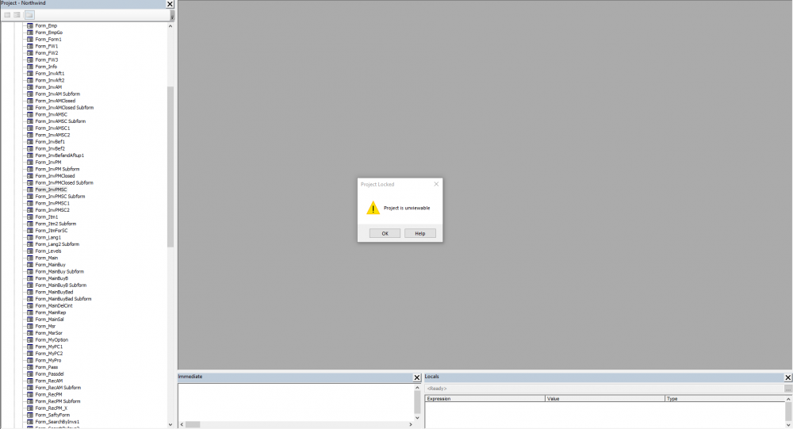Click the Expression column header in Locals
This screenshot has width=793, height=429.
(484, 399)
